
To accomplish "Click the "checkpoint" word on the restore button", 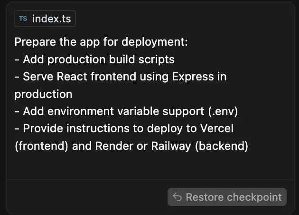I will [x=254, y=197].
